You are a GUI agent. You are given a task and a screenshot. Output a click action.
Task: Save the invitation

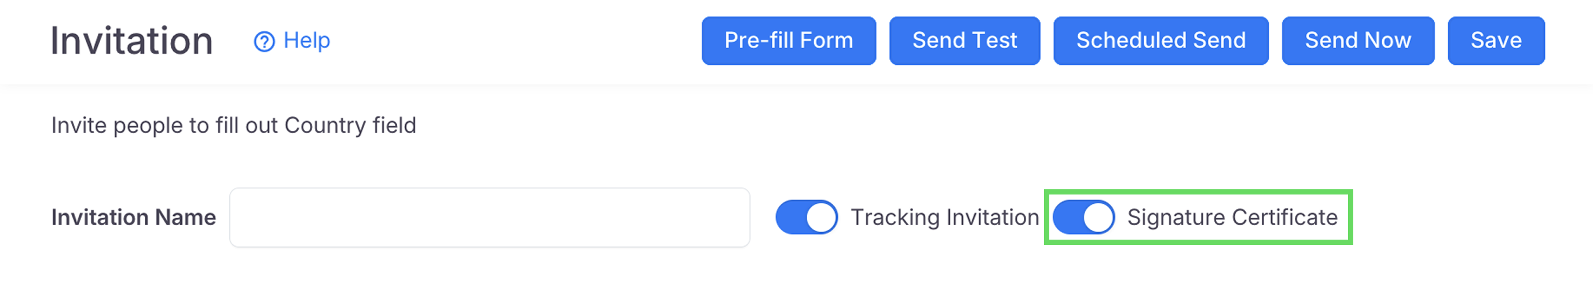(1495, 41)
